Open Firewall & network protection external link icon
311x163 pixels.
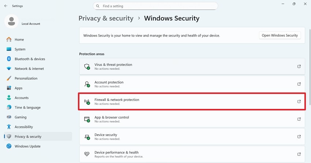[x=299, y=102]
